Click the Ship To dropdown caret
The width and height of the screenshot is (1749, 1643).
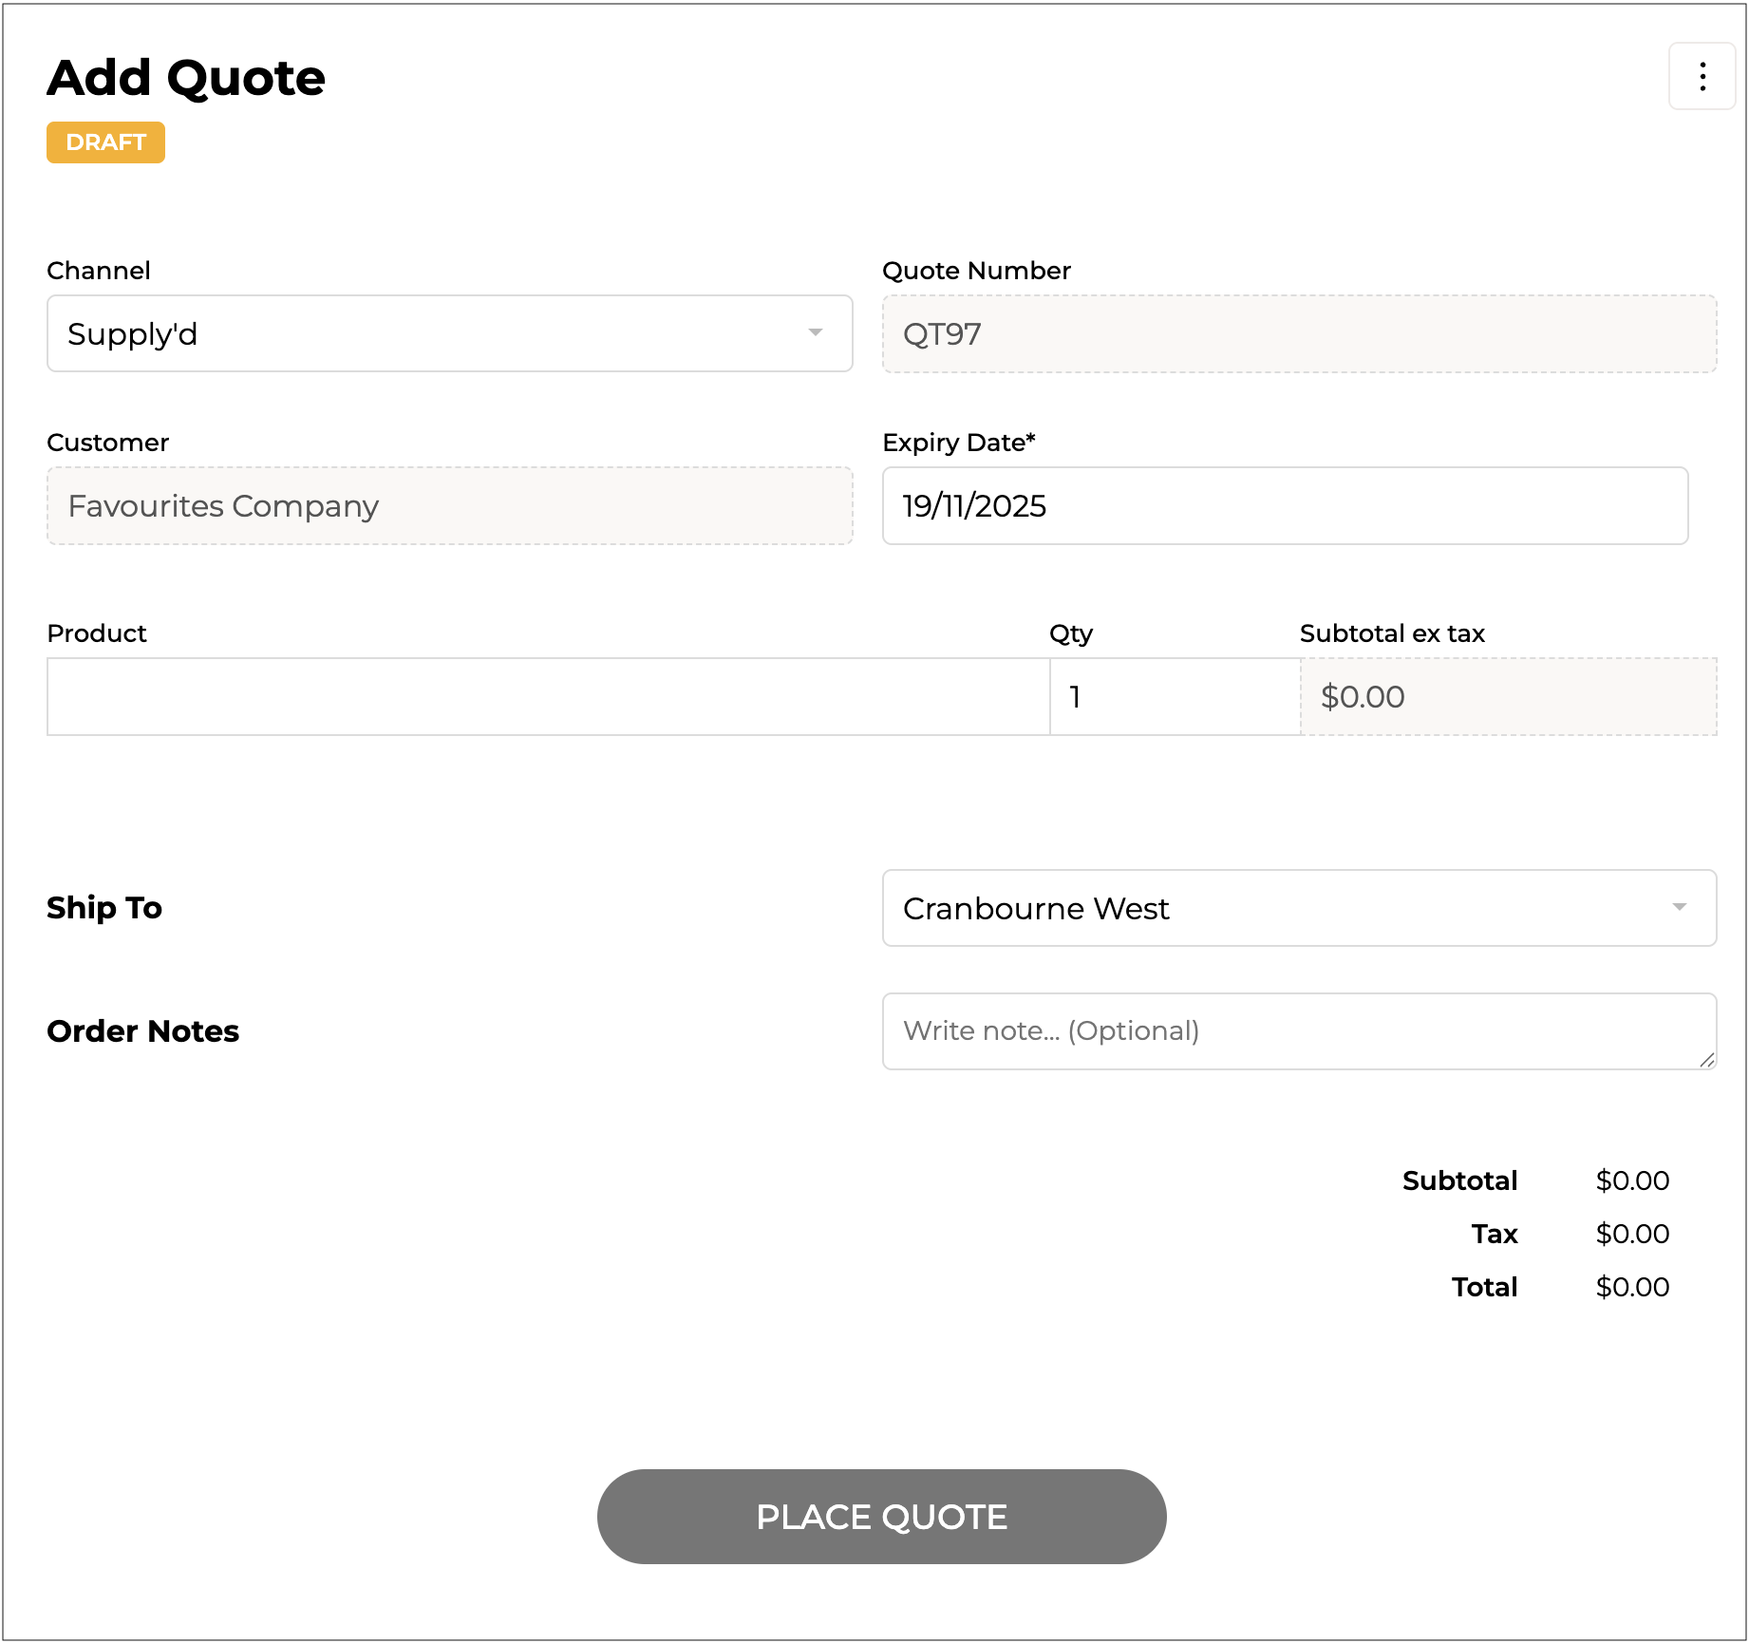(1679, 907)
